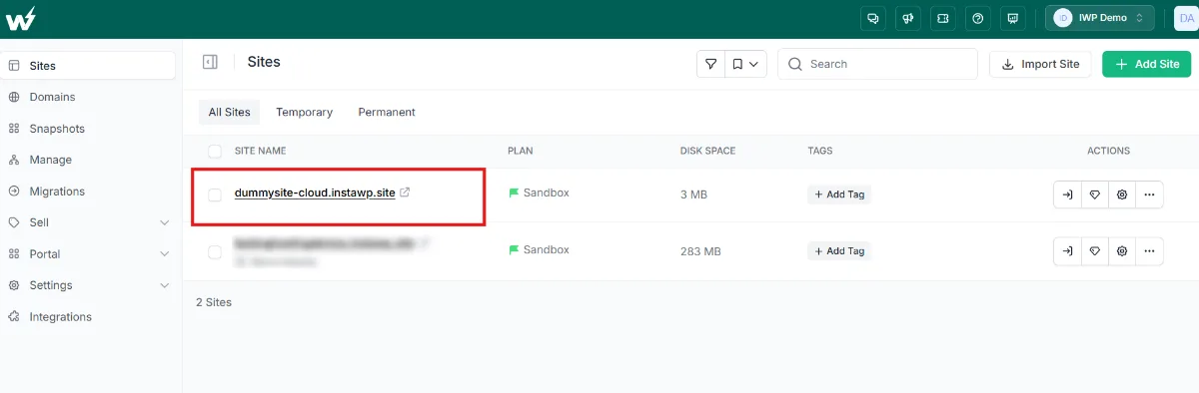Check the box for the 283 MB site

tap(215, 252)
